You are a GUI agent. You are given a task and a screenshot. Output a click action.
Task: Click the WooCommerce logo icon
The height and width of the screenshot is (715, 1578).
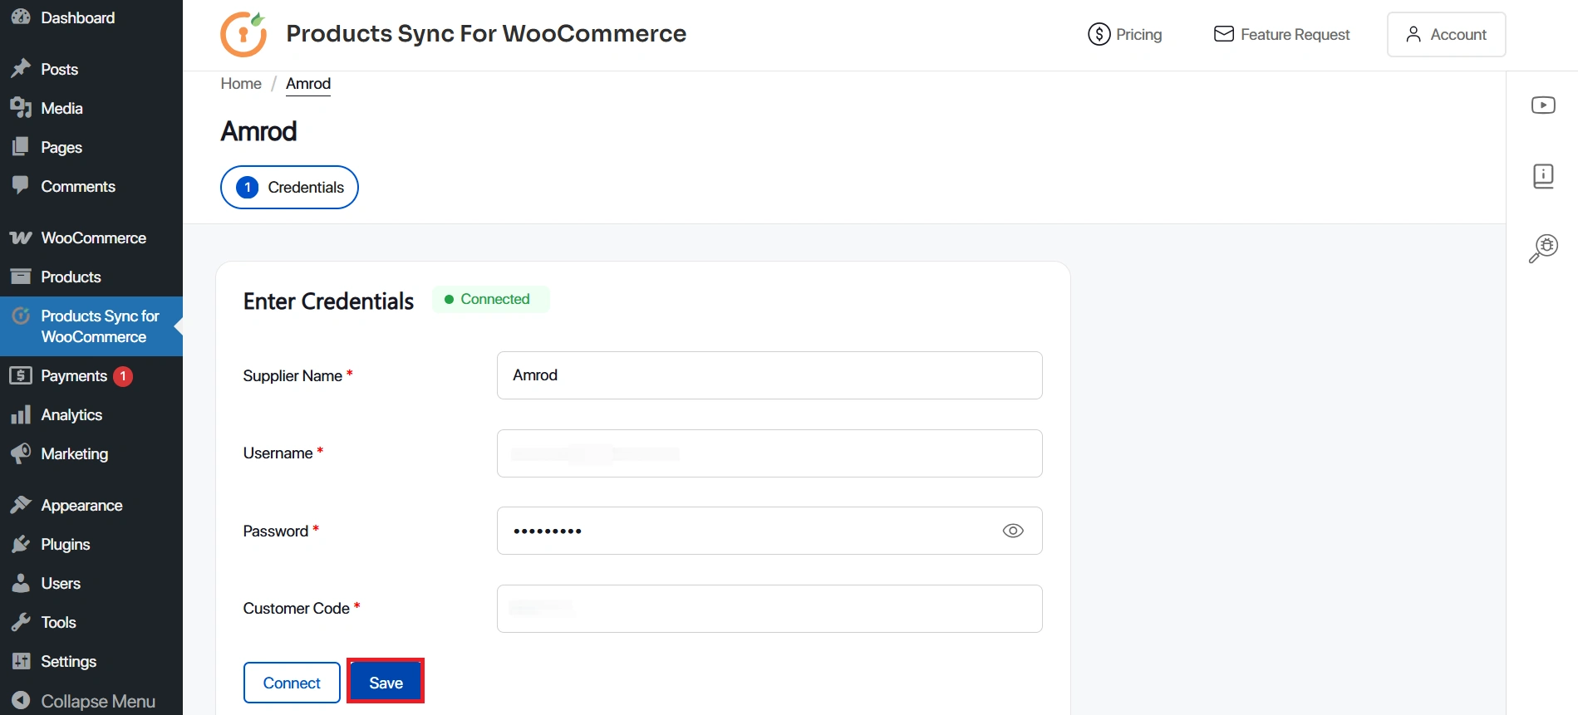(21, 238)
